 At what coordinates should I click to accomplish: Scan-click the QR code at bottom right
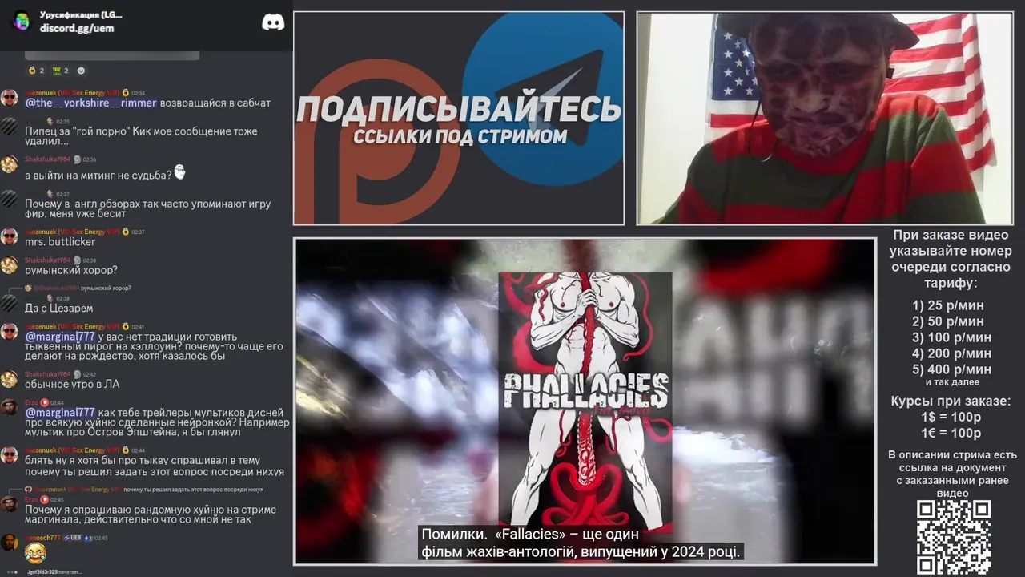(954, 537)
